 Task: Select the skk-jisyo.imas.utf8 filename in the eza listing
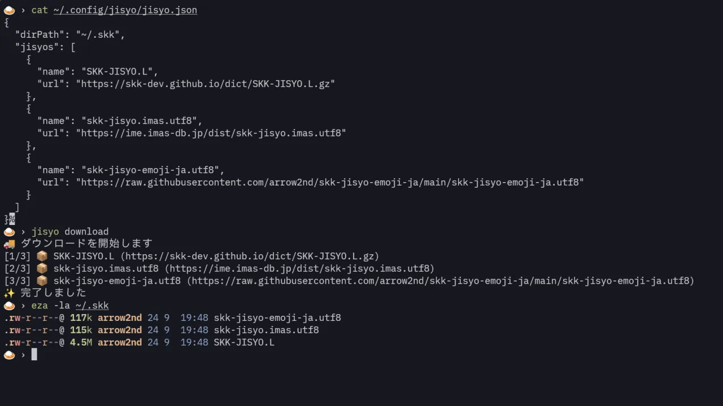[x=266, y=330]
